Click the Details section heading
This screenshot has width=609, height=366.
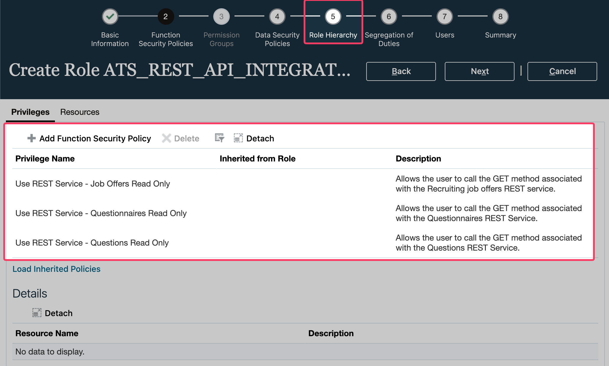point(30,293)
